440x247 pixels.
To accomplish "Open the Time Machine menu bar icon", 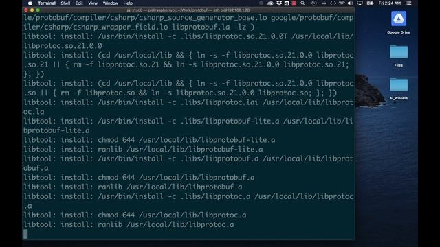I will (x=314, y=3).
